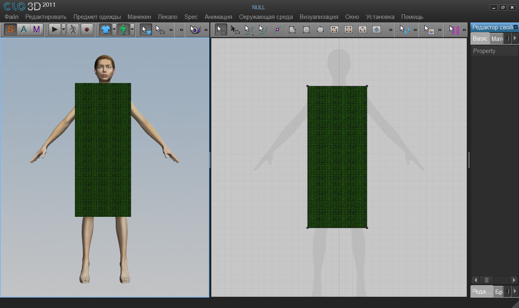Screen dimensions: 519x308
Task: Select the walking avatar animation icon
Action: (x=73, y=30)
